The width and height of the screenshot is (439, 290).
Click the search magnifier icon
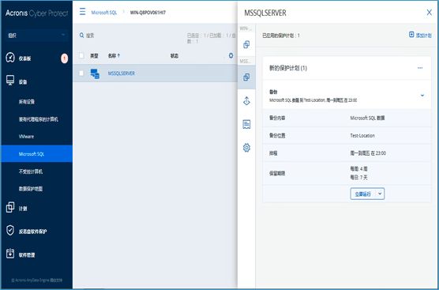82,36
